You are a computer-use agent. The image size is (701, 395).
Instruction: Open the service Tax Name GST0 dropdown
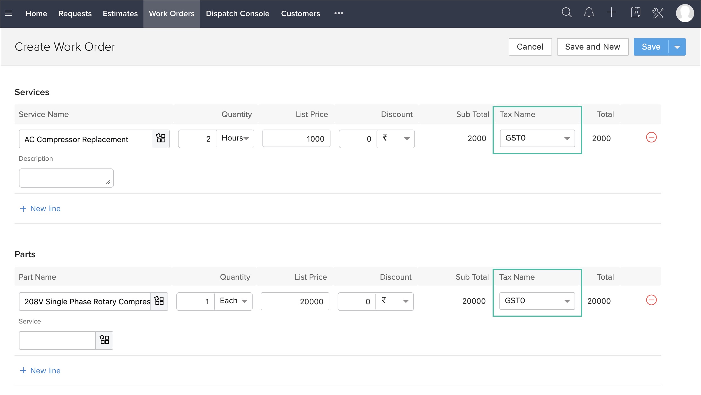coord(537,138)
